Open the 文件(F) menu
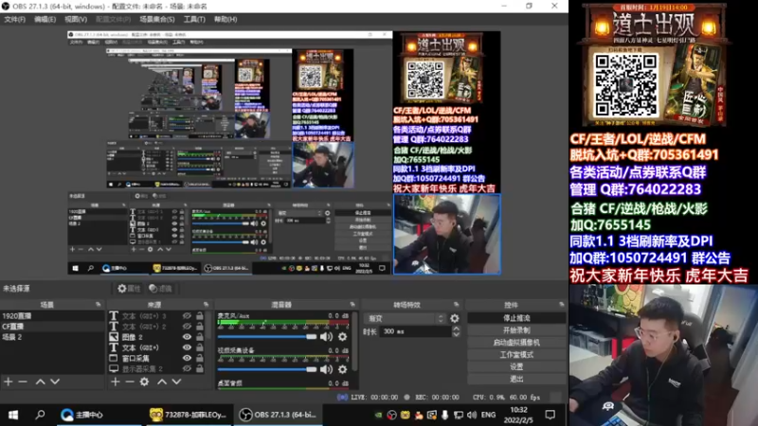This screenshot has width=758, height=426. pos(14,19)
